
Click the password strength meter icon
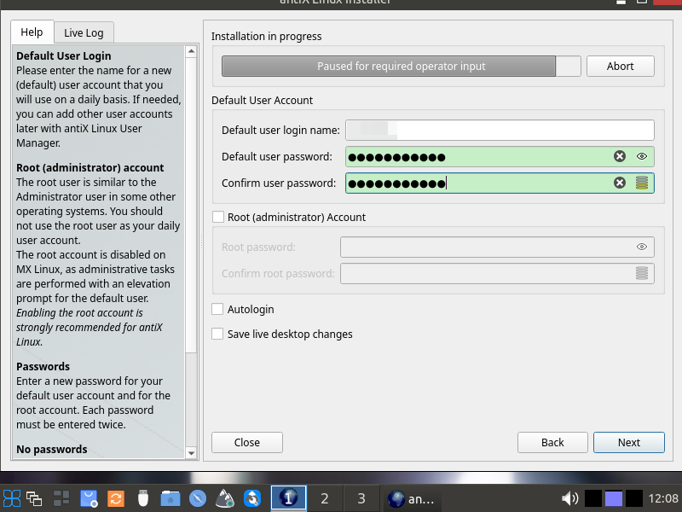point(642,183)
